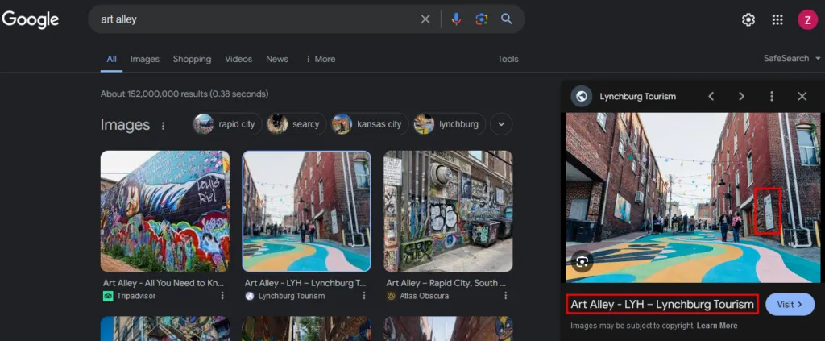Clear the search box text

(425, 19)
